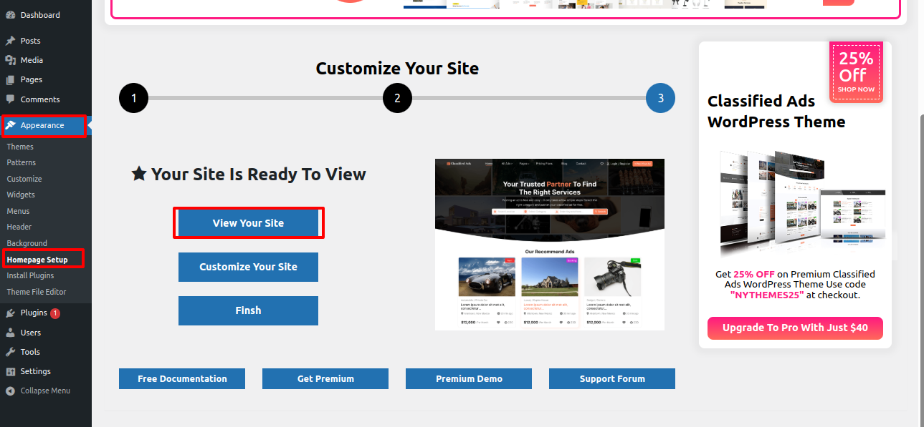Open Media via its camera-note icon

[10, 60]
